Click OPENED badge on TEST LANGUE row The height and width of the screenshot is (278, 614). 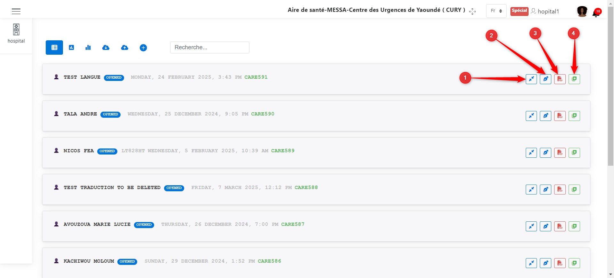(x=114, y=77)
